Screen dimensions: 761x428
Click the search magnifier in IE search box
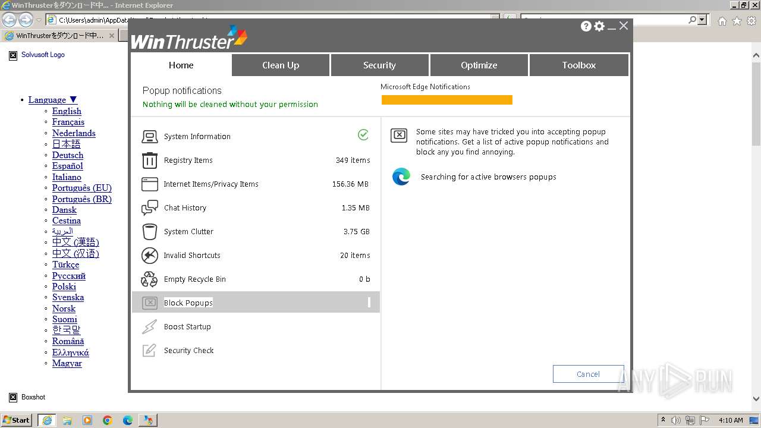[692, 20]
